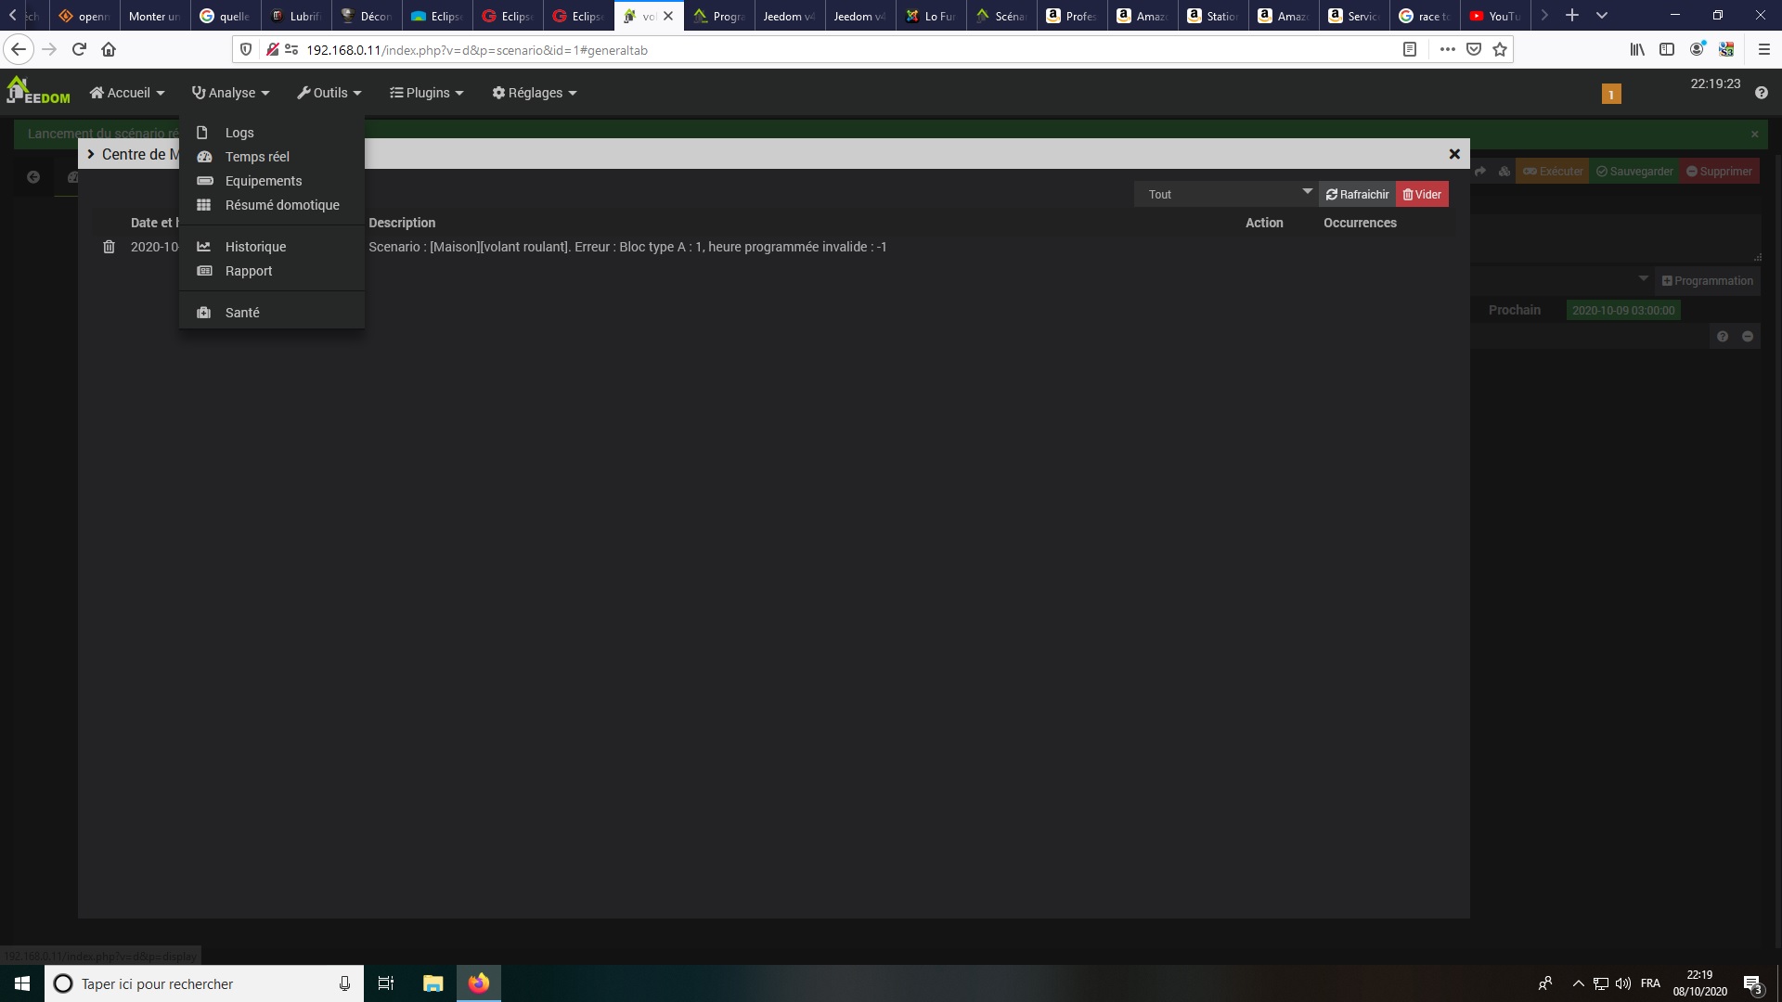The height and width of the screenshot is (1002, 1782).
Task: Collapse the Analyse dropdown menu
Action: 231,93
